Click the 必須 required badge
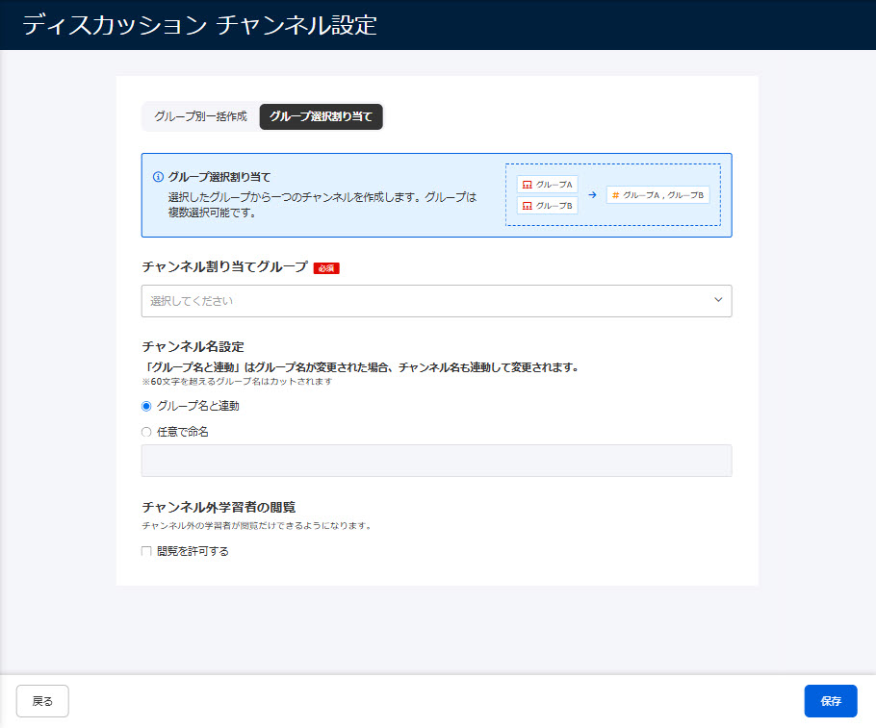The width and height of the screenshot is (876, 728). (x=326, y=268)
